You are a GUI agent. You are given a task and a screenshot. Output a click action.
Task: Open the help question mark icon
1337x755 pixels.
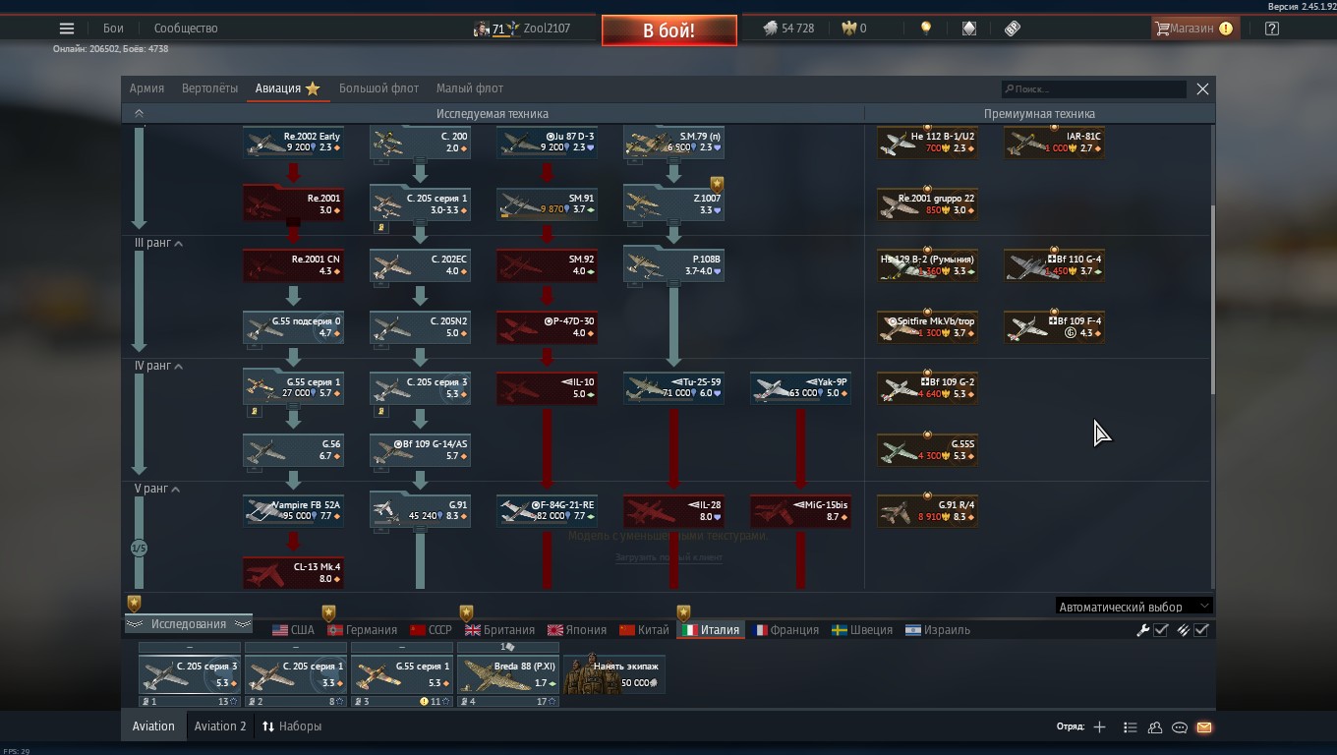click(1272, 29)
